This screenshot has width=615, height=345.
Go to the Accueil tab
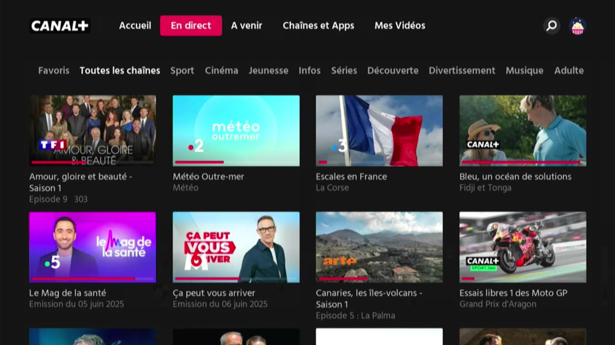[135, 26]
